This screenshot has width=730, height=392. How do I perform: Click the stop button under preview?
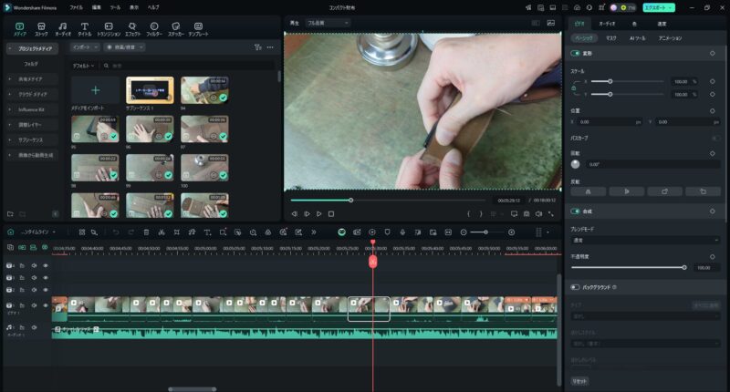(331, 214)
